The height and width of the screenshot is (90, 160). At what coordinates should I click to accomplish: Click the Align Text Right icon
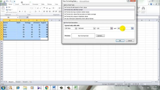tap(50, 11)
